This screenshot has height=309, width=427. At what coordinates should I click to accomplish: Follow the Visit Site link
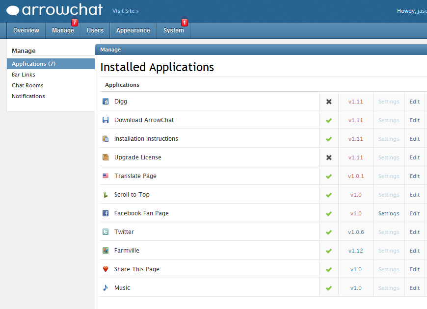[x=125, y=11]
